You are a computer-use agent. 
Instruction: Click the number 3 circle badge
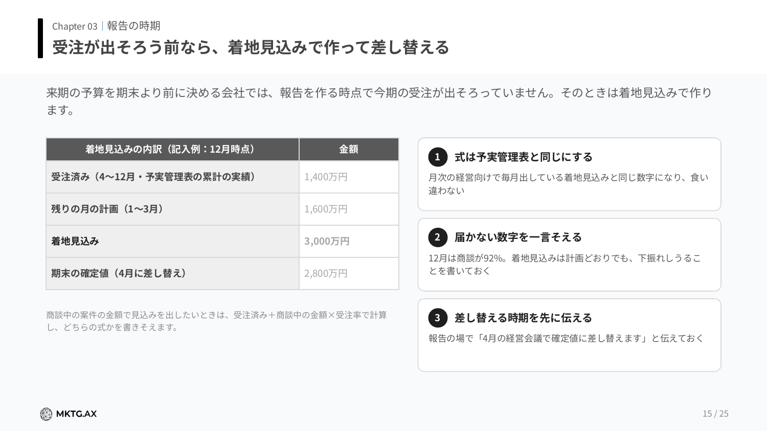[438, 318]
